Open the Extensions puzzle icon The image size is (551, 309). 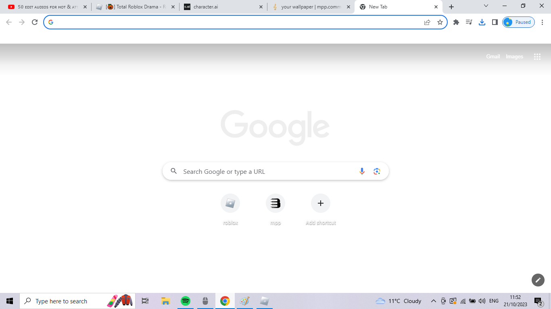456,22
